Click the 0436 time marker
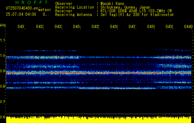Viewport: 194px width, 123px height. 114,26
